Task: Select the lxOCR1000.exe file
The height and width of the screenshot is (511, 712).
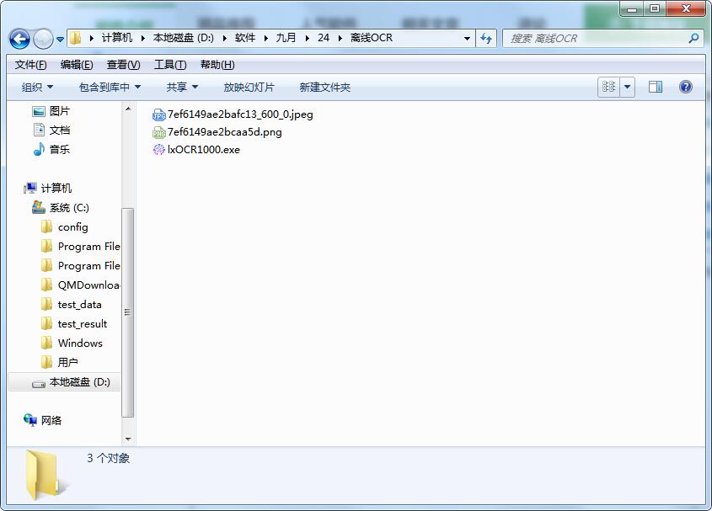Action: (203, 150)
